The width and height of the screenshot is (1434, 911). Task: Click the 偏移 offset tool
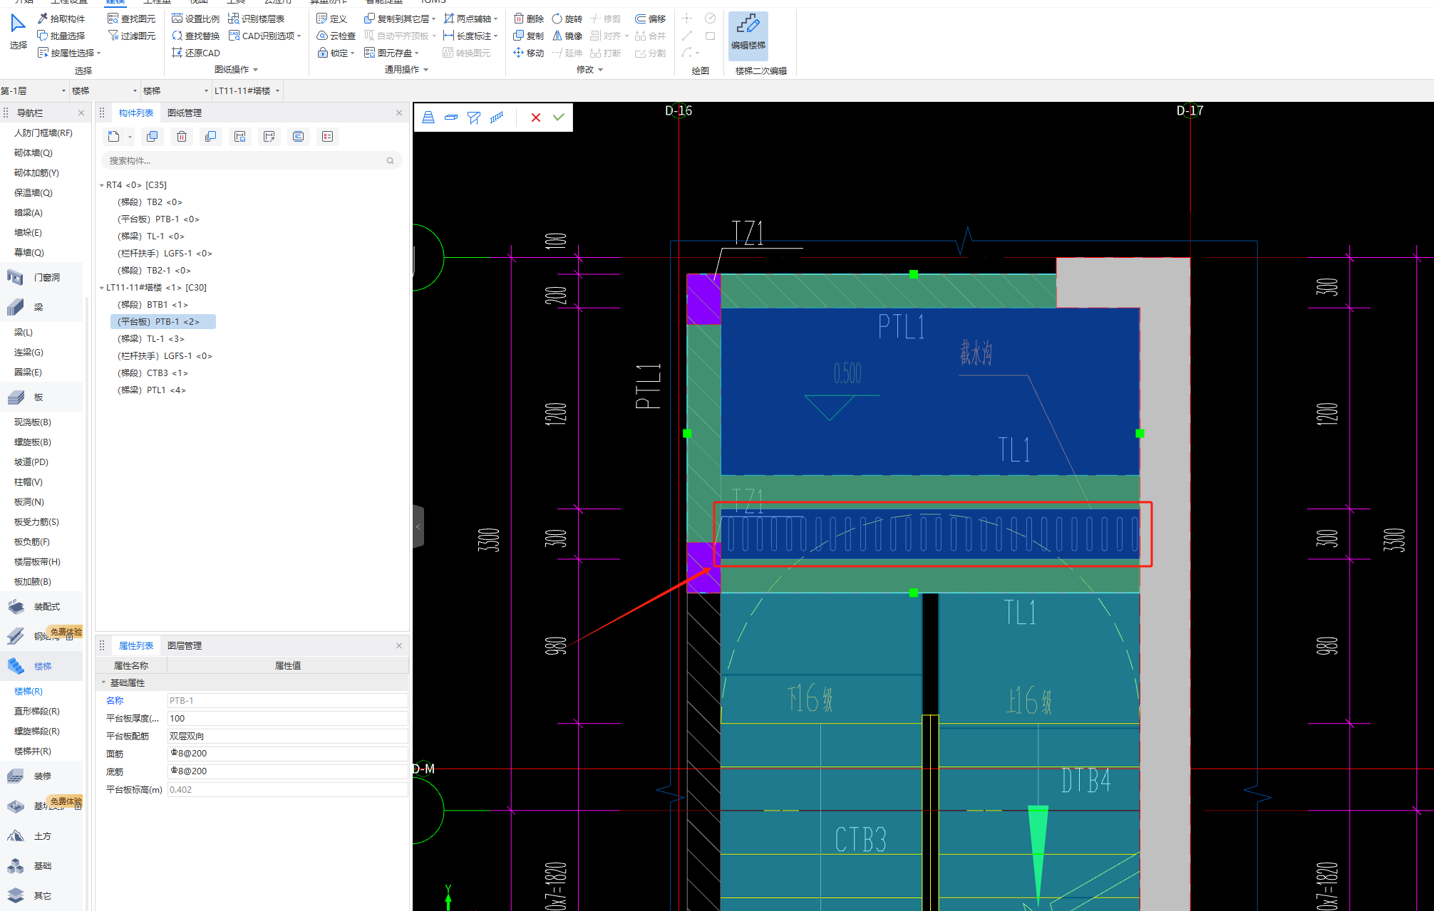click(650, 19)
